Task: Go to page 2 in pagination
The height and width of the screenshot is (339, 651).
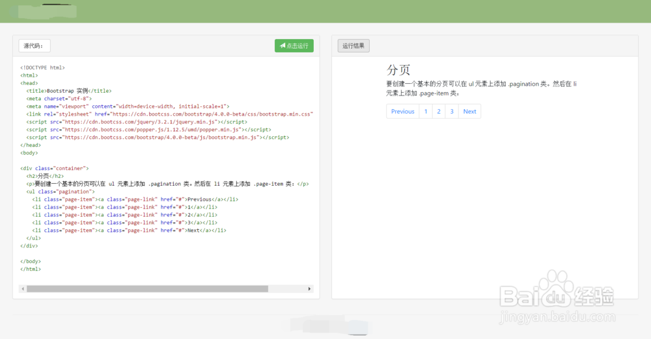Action: [x=438, y=112]
